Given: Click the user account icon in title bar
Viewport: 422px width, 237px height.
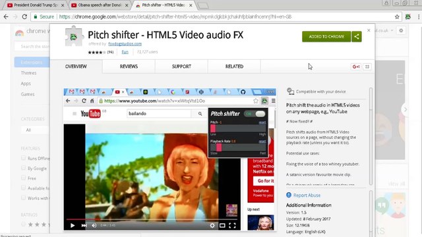Looking at the screenshot, I should click(386, 3).
